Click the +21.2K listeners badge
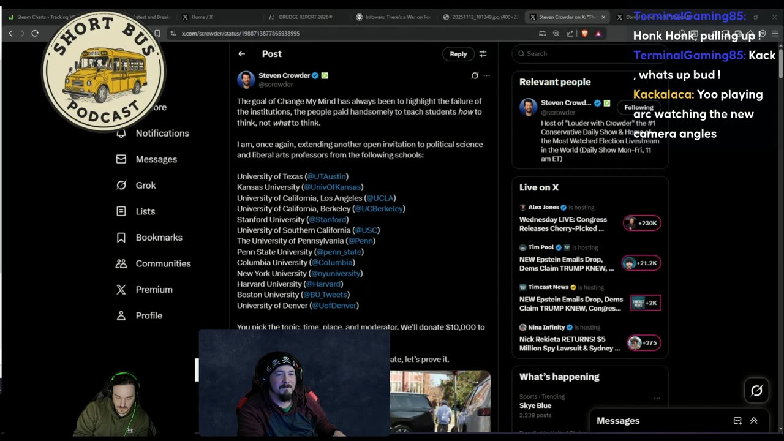784x441 pixels. coord(641,263)
